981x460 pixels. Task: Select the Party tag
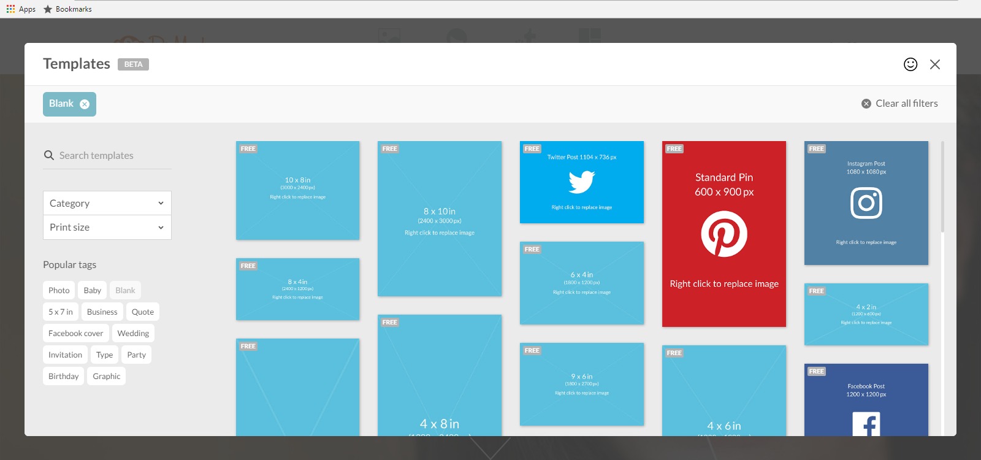(137, 355)
